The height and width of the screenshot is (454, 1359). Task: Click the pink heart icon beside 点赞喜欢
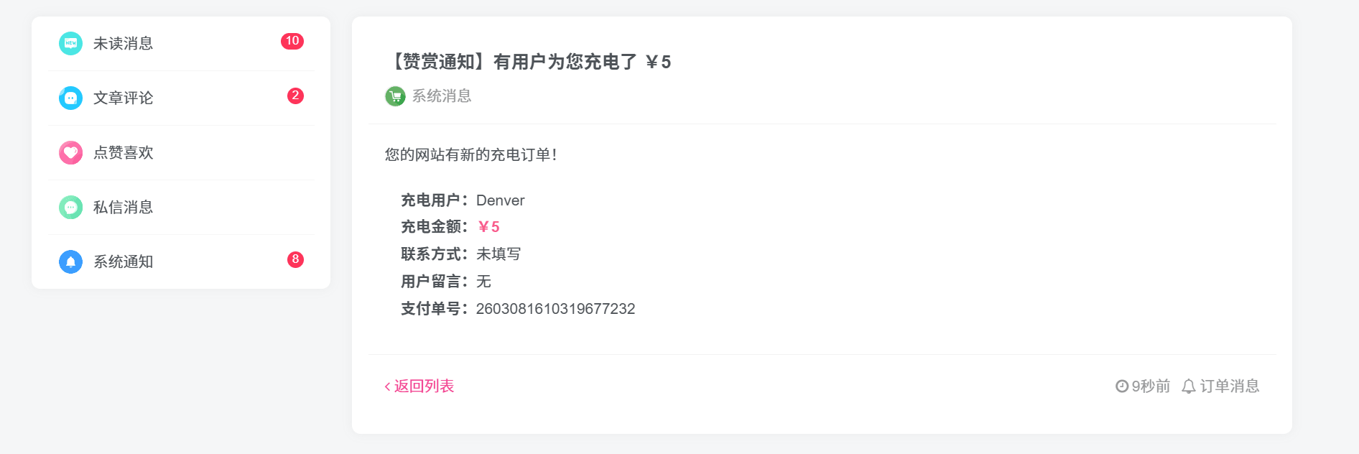click(70, 152)
